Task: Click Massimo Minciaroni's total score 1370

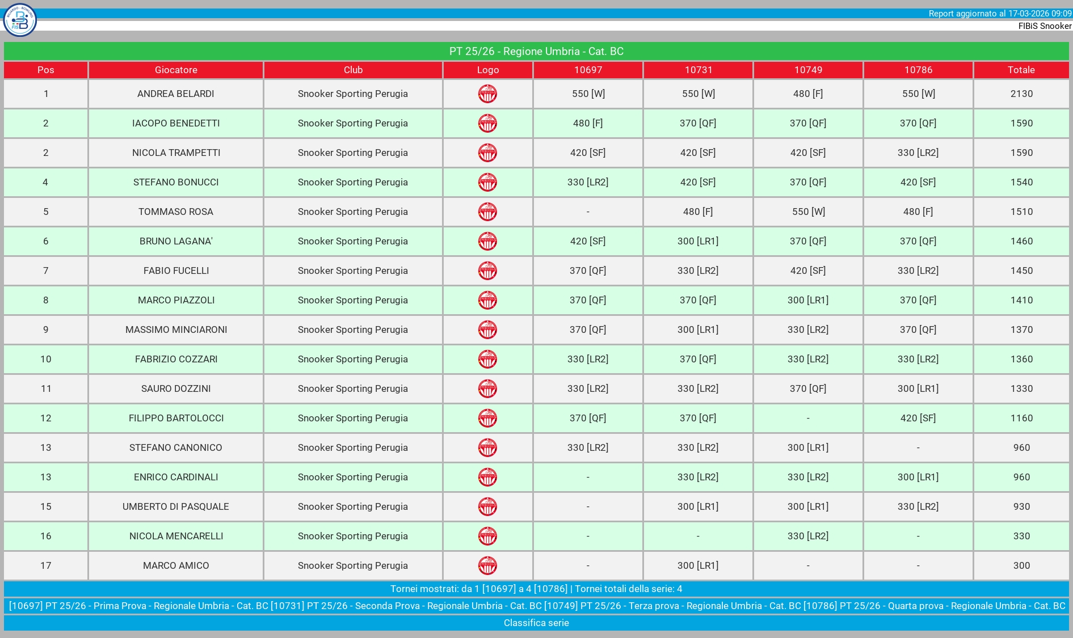Action: coord(1021,329)
